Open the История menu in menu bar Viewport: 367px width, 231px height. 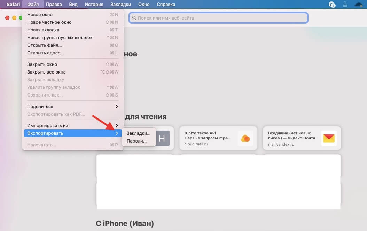click(94, 5)
